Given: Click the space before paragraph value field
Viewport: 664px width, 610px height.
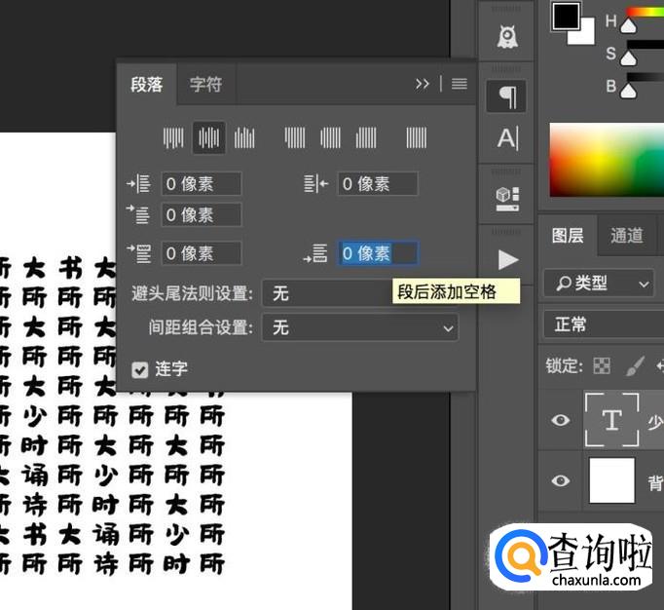Looking at the screenshot, I should point(202,253).
